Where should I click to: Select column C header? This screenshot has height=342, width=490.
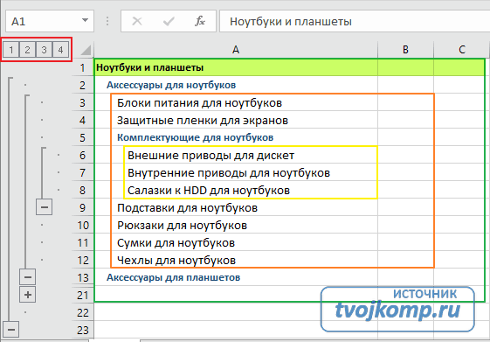[462, 50]
